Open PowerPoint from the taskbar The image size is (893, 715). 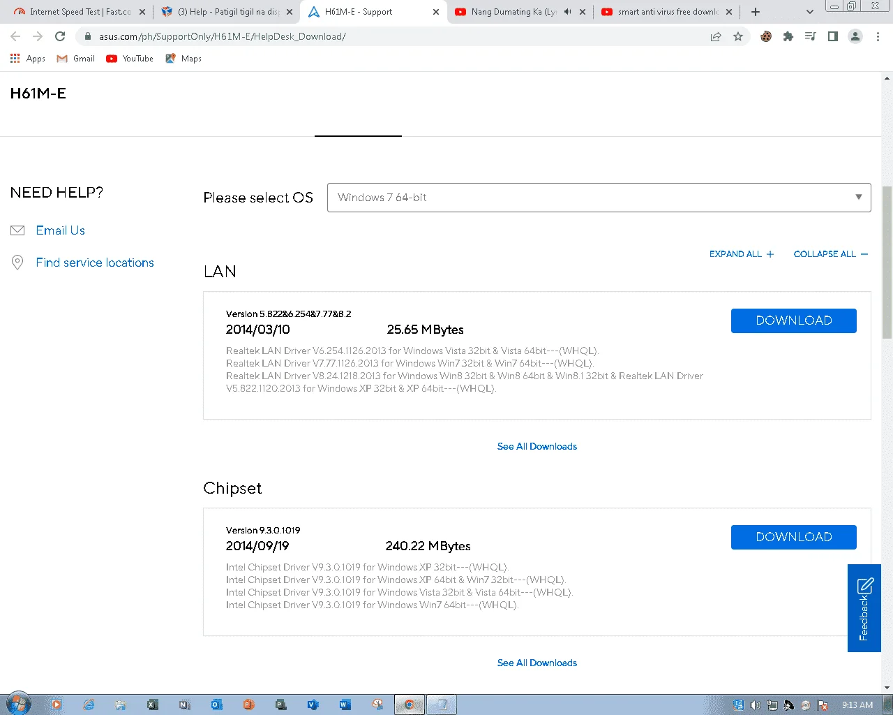click(x=249, y=705)
